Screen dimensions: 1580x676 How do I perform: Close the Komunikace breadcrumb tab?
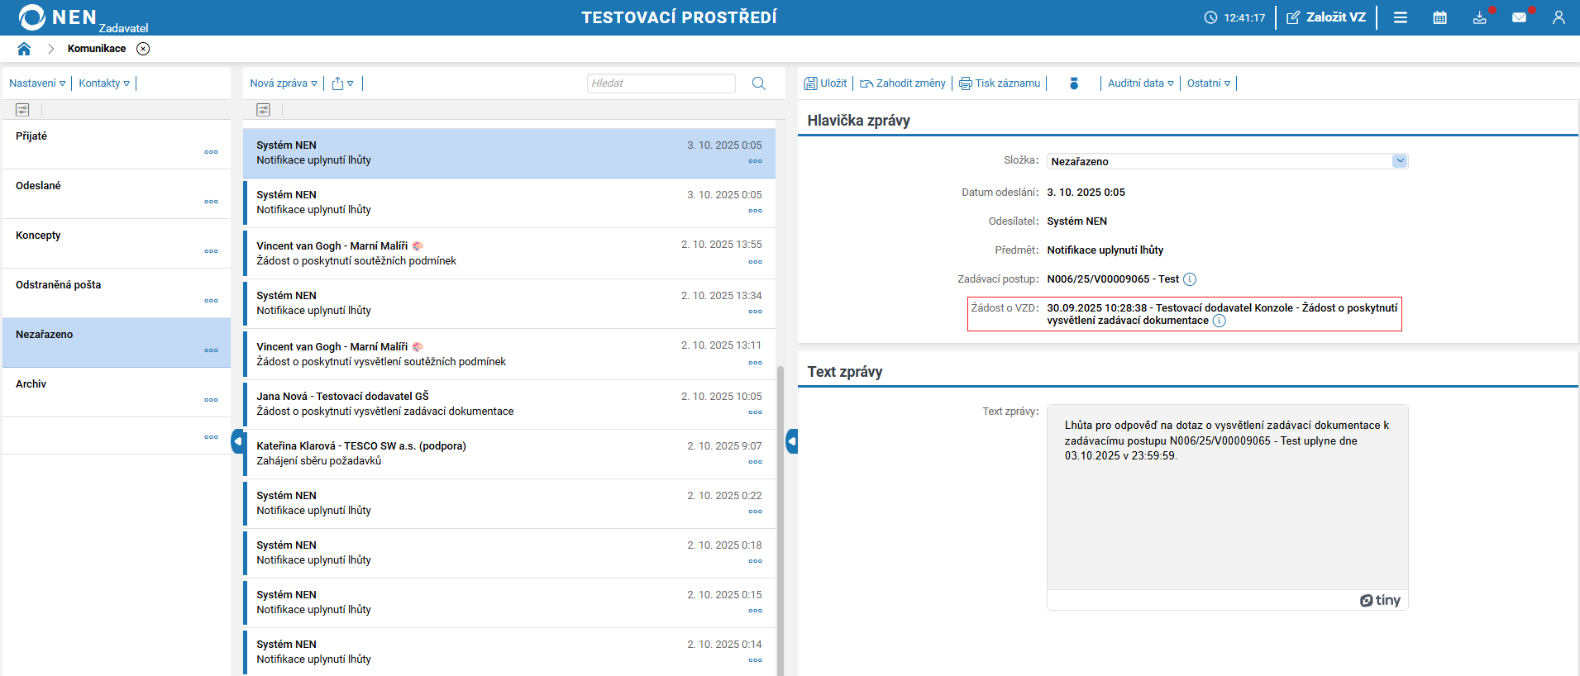tap(143, 49)
